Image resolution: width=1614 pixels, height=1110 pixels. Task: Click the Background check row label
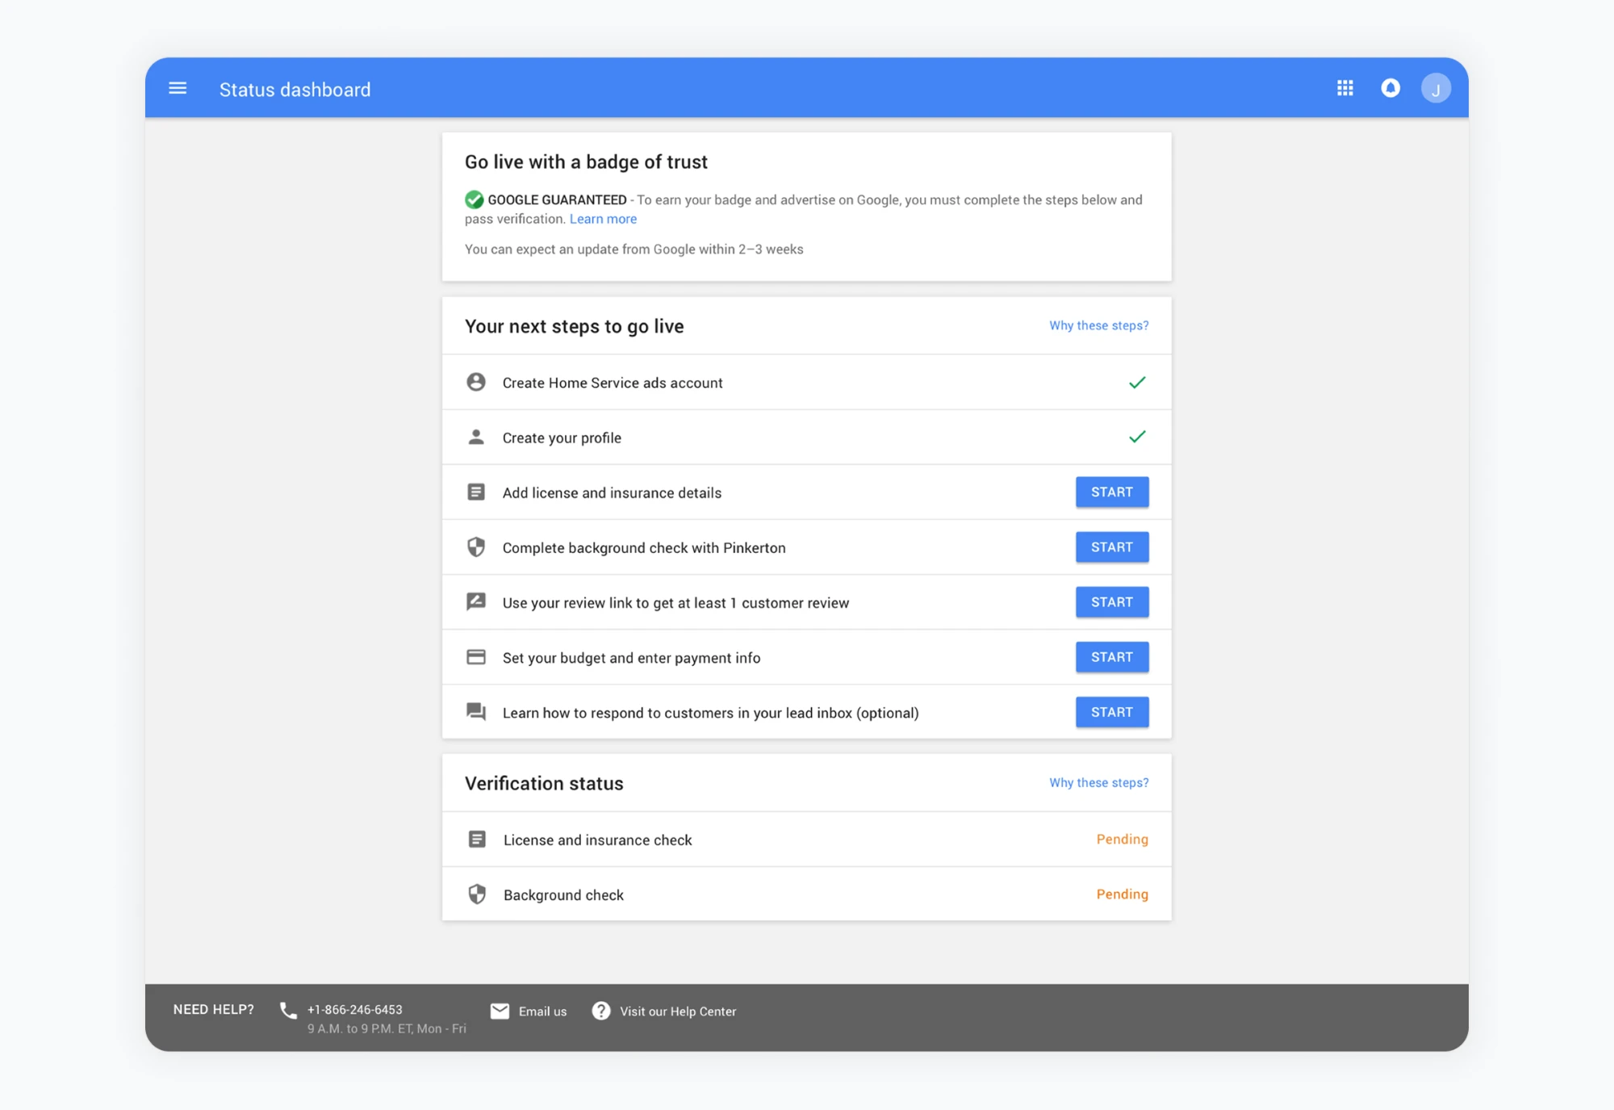pyautogui.click(x=563, y=894)
